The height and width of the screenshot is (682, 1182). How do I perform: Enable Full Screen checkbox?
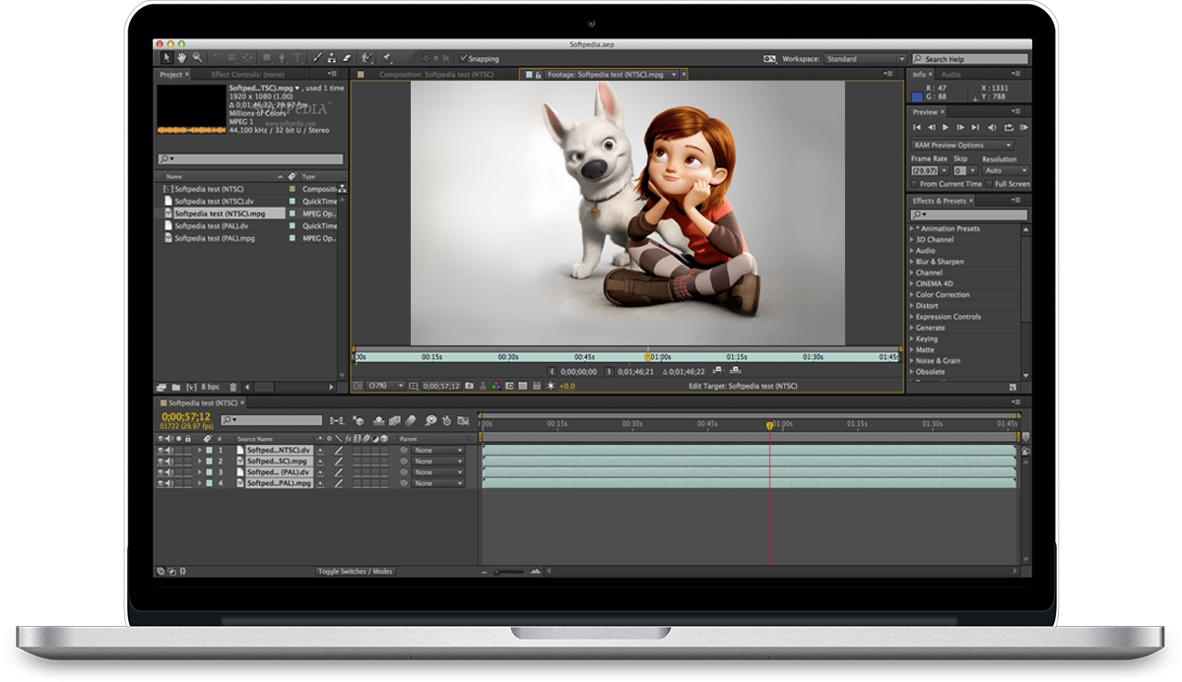pyautogui.click(x=989, y=184)
